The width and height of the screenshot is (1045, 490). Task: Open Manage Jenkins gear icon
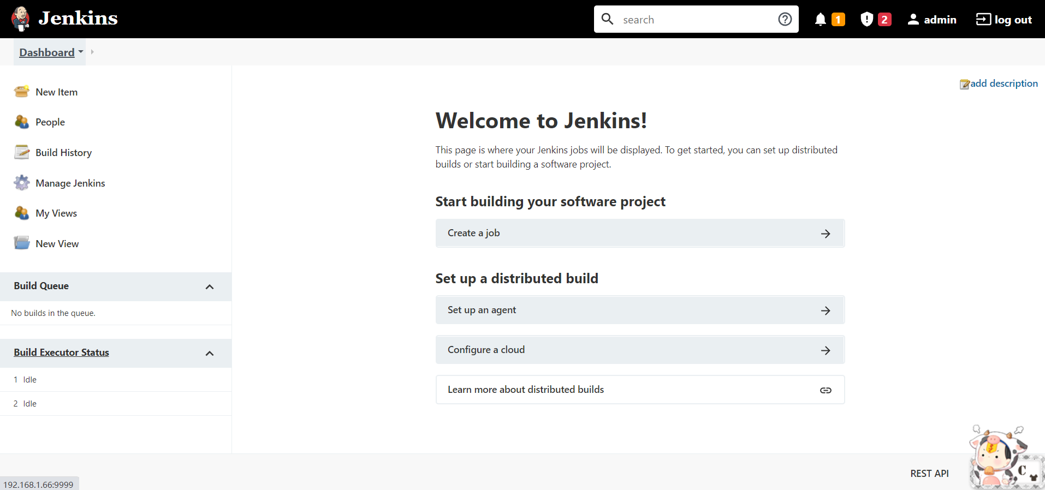pos(22,183)
